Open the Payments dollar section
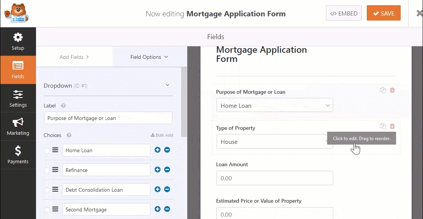 coord(18,155)
